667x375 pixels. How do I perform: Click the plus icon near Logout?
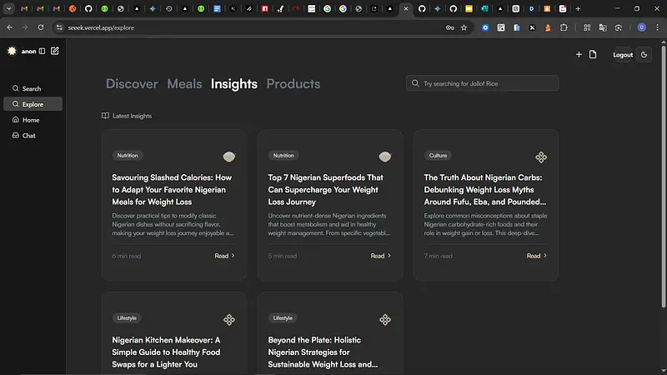pyautogui.click(x=579, y=55)
